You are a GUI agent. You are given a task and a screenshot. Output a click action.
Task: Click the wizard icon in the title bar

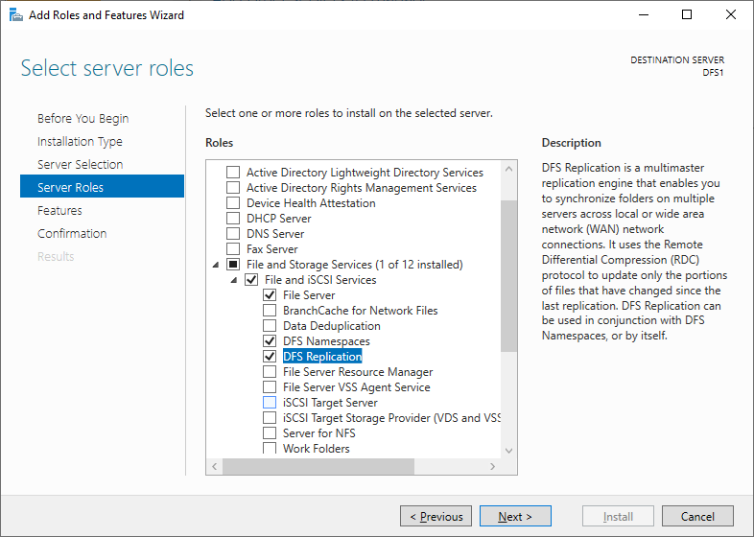pos(16,15)
